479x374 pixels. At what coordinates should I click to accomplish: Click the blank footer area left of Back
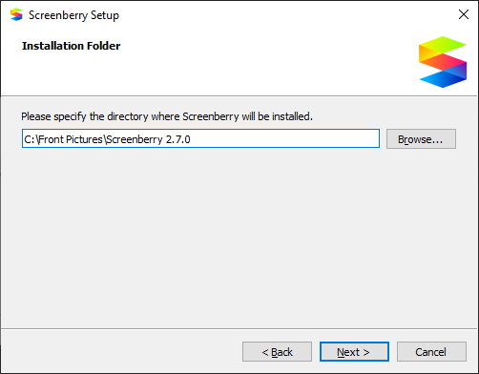point(121,351)
